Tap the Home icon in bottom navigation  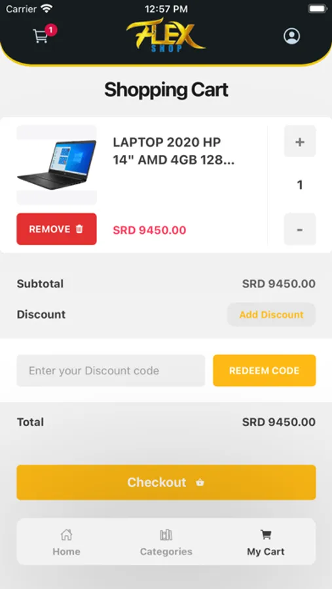66,535
